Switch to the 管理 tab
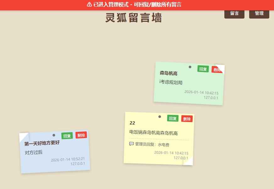Image resolution: width=274 pixels, height=189 pixels. (x=259, y=13)
